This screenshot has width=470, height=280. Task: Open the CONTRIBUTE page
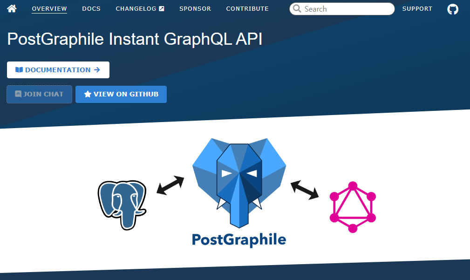coord(247,8)
